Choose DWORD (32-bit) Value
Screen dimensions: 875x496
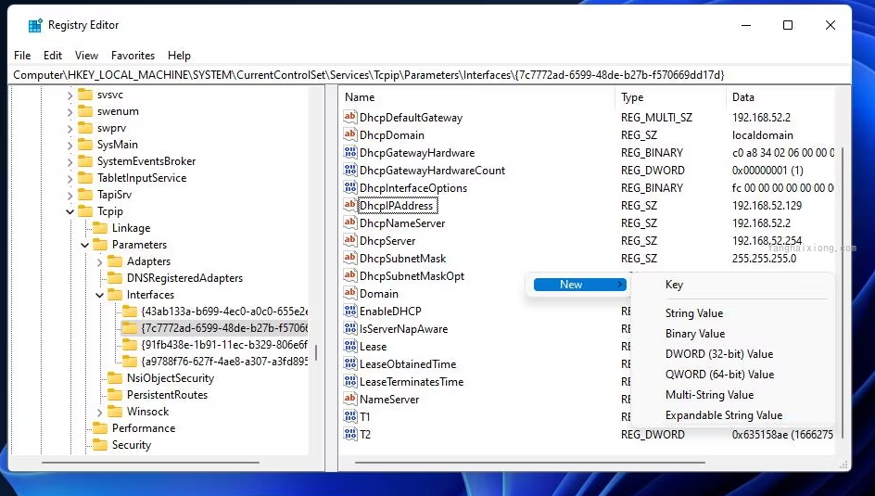click(x=732, y=354)
